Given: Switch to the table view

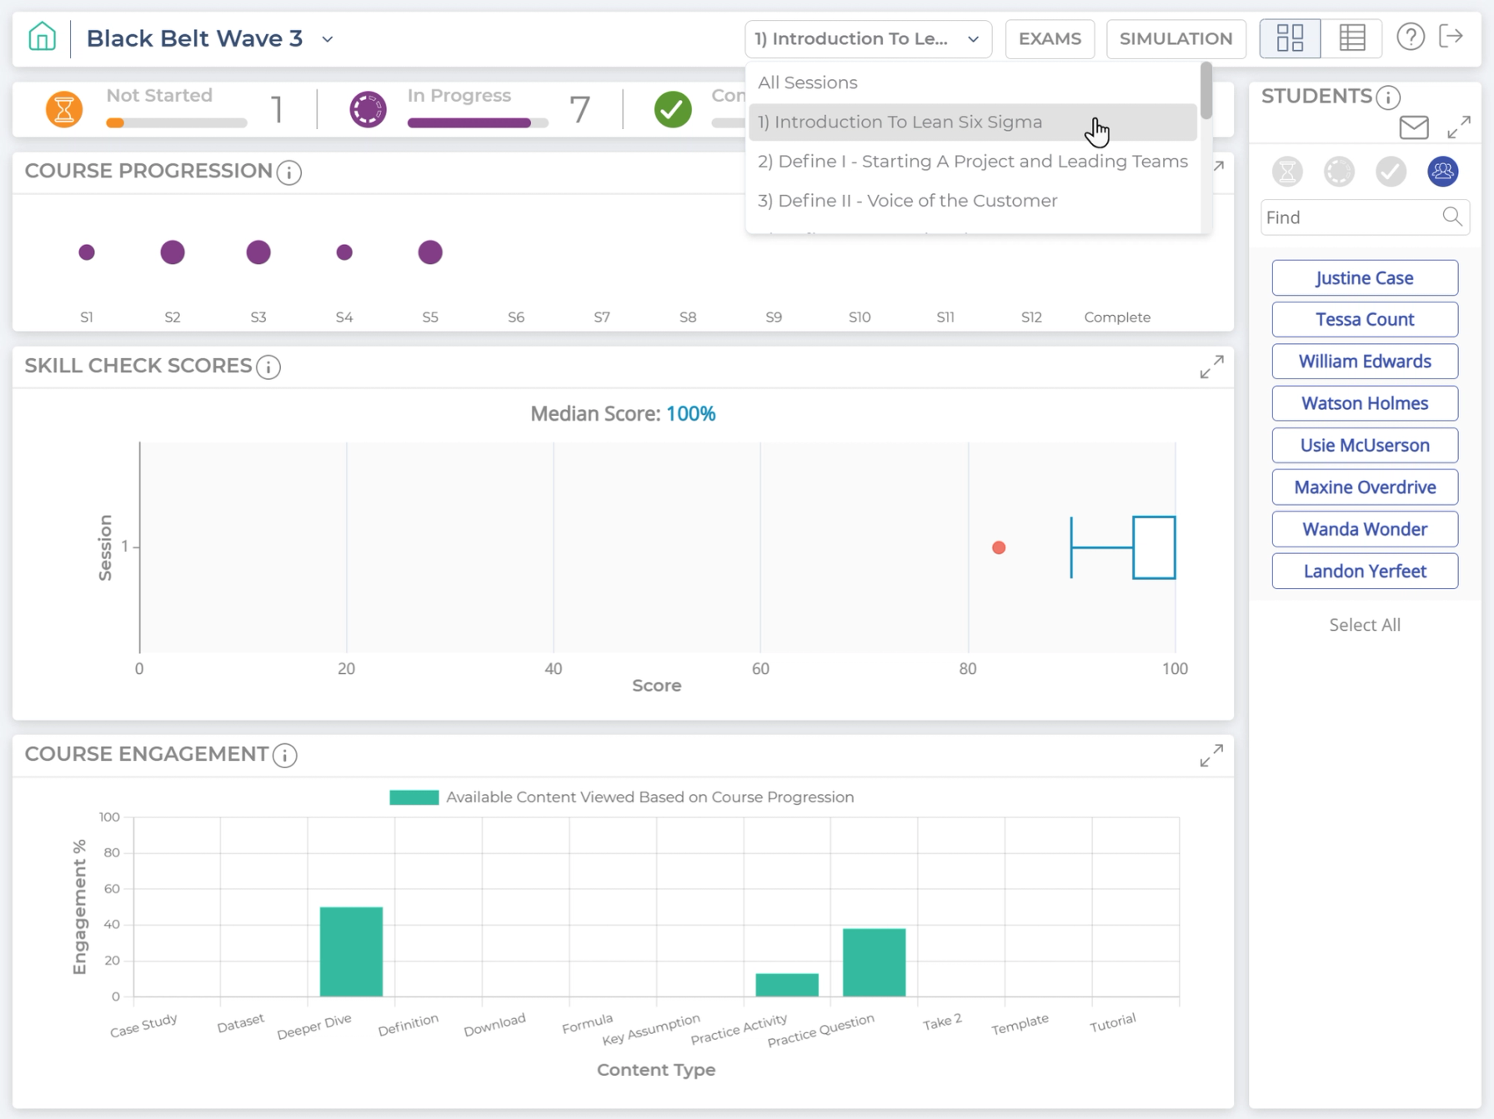Looking at the screenshot, I should (1351, 38).
